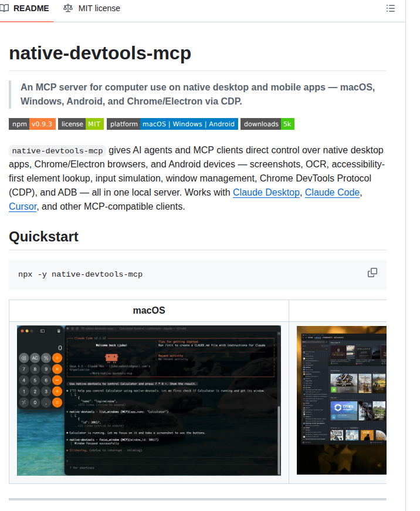Copy the npx command to clipboard
The width and height of the screenshot is (420, 511).
[372, 273]
